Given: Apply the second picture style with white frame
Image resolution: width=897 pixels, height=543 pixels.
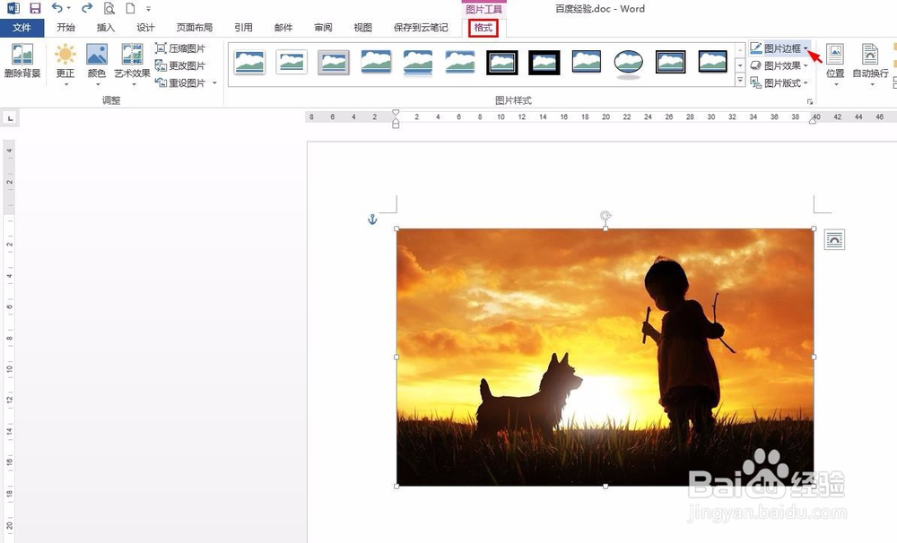Looking at the screenshot, I should [292, 62].
